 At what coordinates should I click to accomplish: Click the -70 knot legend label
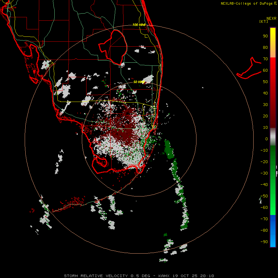[264, 219]
